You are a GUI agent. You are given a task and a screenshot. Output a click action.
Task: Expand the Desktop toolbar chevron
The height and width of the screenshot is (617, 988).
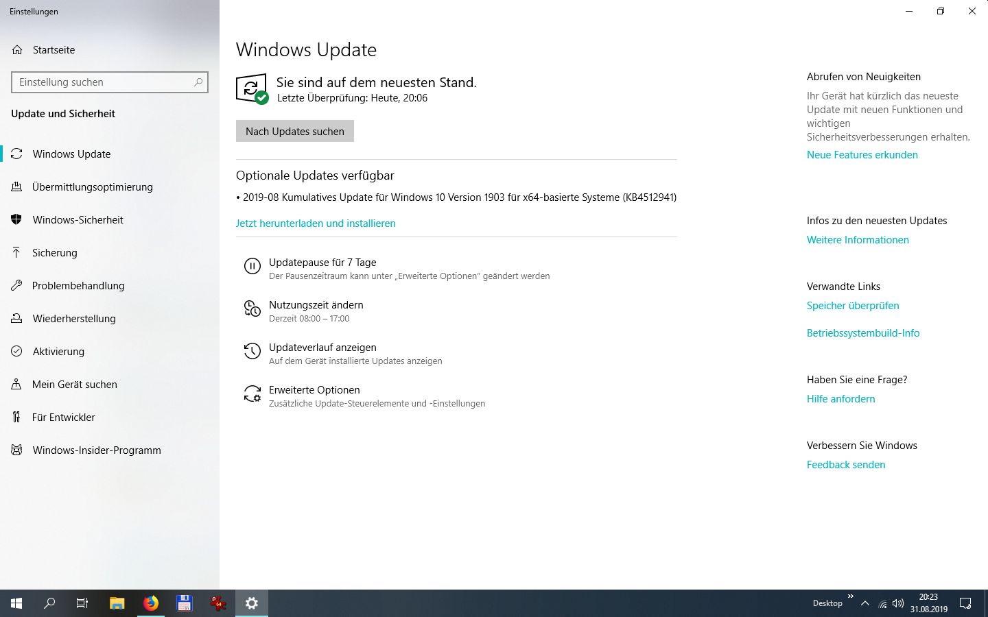[851, 596]
